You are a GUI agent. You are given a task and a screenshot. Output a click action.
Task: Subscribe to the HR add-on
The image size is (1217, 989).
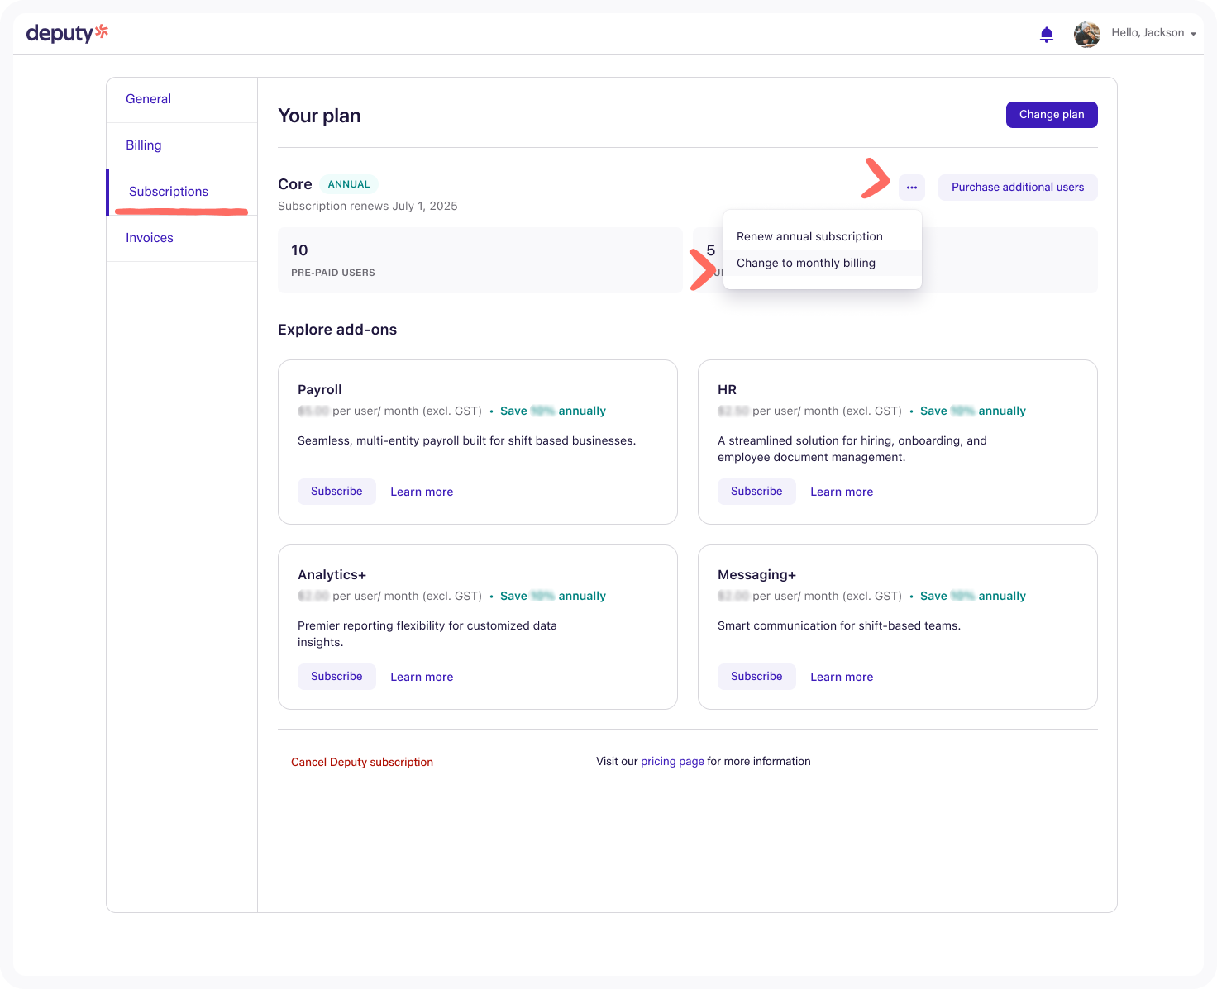[756, 492]
